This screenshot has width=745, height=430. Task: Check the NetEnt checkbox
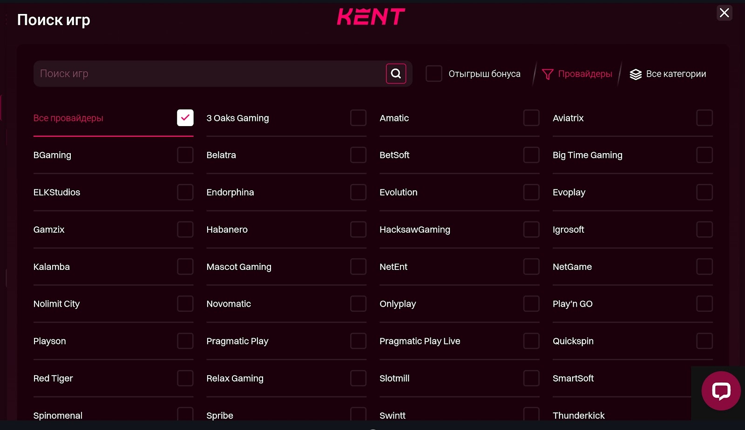[531, 267]
